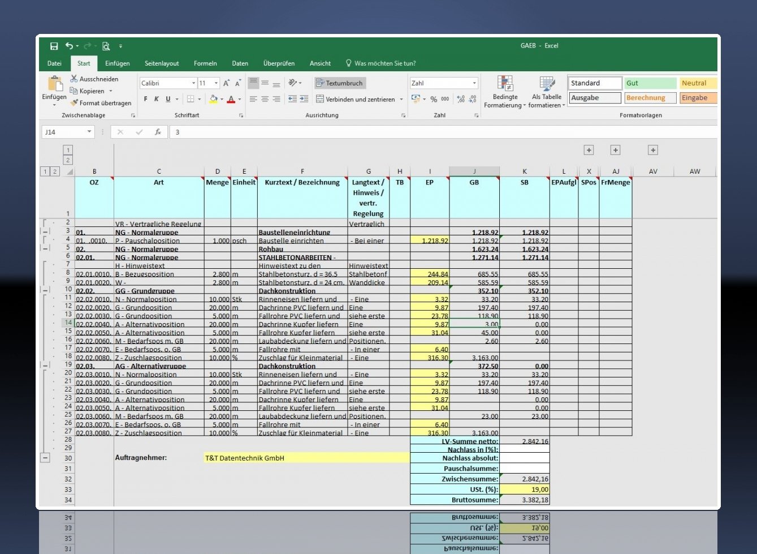Open Bedingte Formatierung icon

[505, 84]
